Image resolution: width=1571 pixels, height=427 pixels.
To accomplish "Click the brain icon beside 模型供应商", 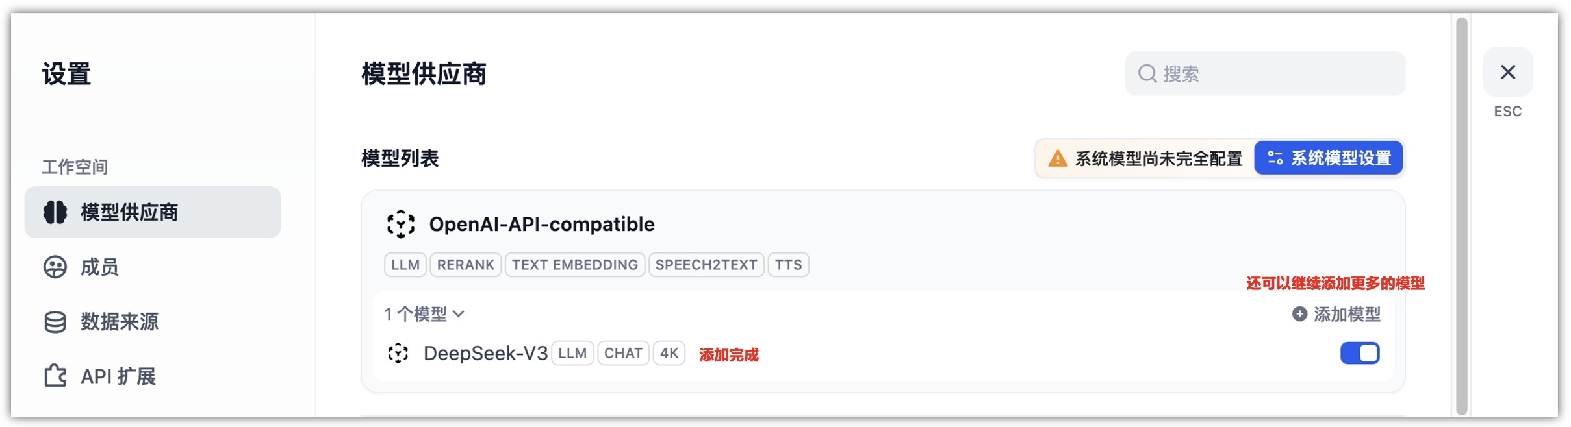I will pyautogui.click(x=55, y=212).
